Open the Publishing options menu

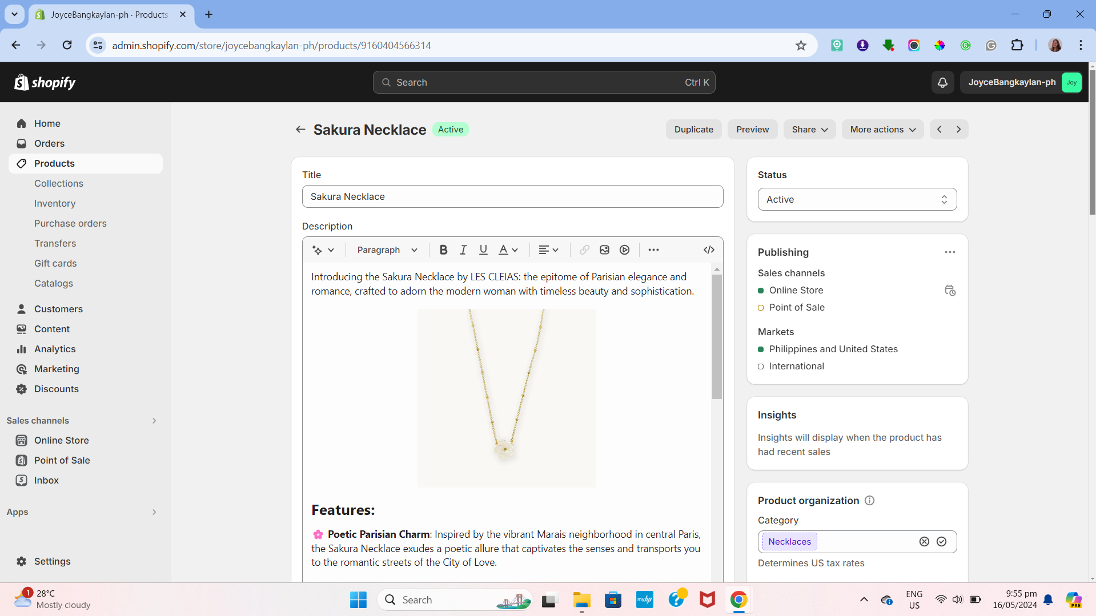coord(950,252)
